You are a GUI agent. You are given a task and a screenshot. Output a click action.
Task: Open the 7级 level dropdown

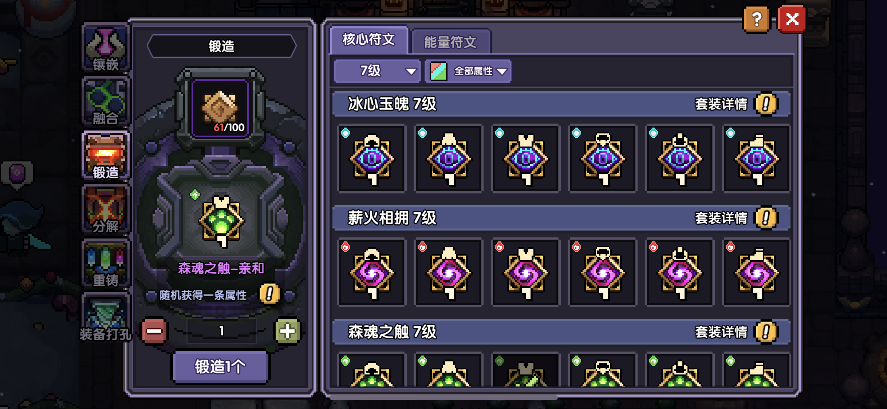(x=377, y=71)
